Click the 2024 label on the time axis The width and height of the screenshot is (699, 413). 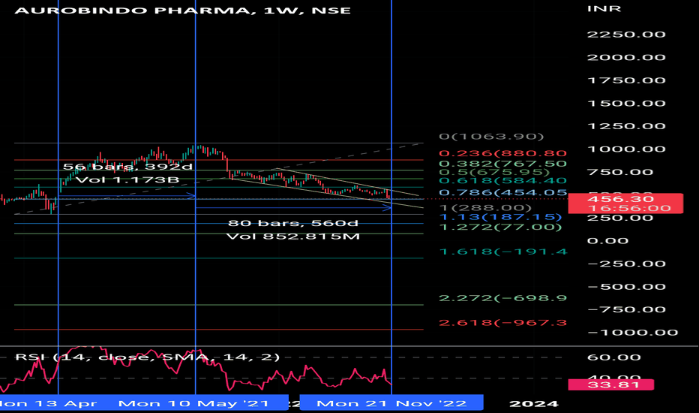[533, 404]
